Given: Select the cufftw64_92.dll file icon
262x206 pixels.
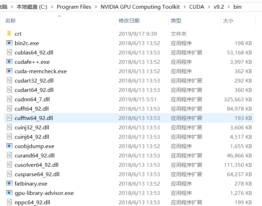Looking at the screenshot, I should (x=9, y=118).
